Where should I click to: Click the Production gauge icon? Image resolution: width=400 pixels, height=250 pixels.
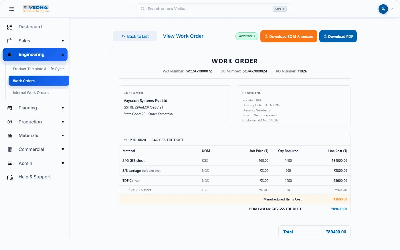(10, 122)
